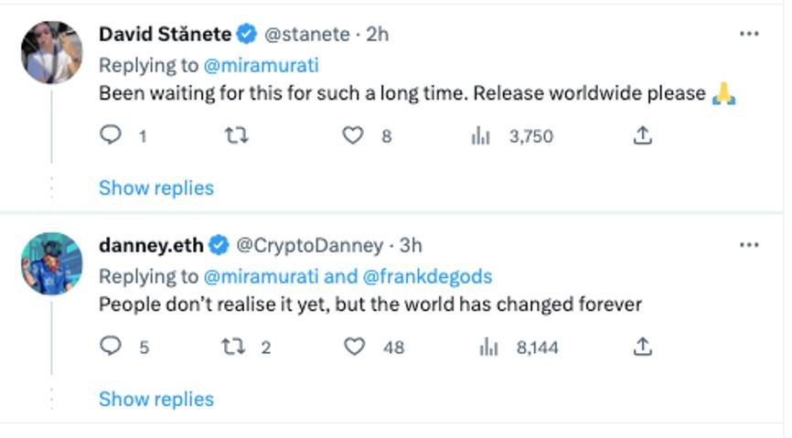The image size is (792, 438).
Task: Like danney.eth's tweet with 48 likes
Action: [x=354, y=347]
